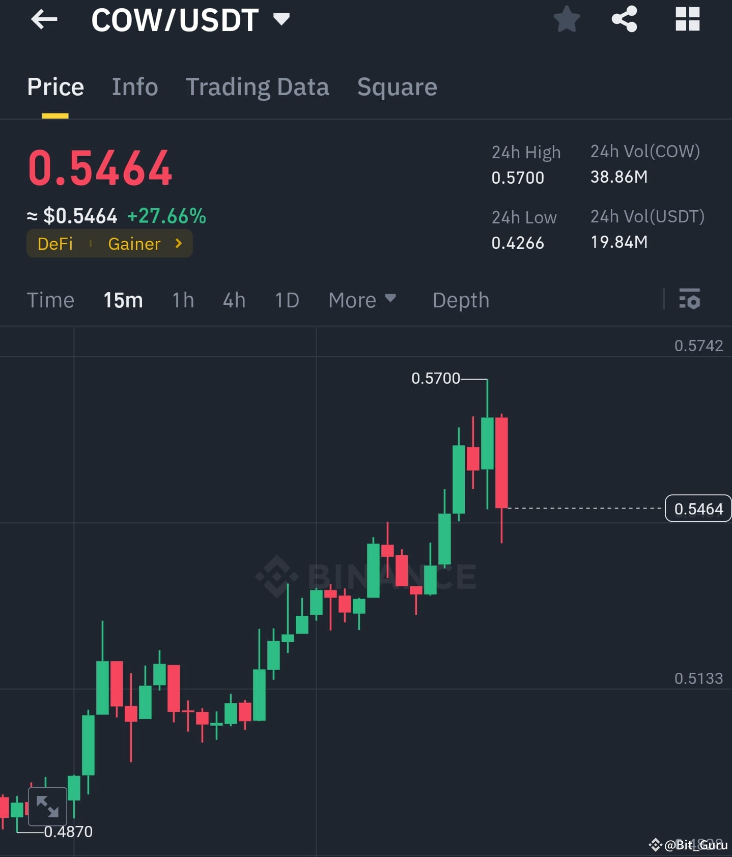The image size is (732, 857).
Task: Show the Depth view
Action: (460, 300)
